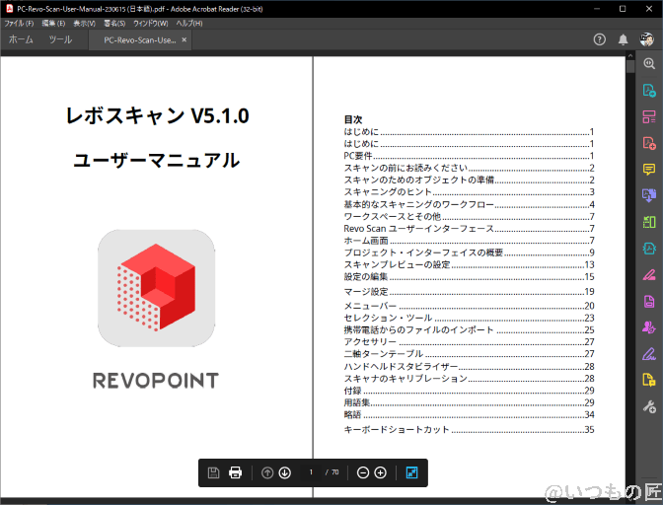Viewport: 663px width, 505px height.
Task: Open the help question mark icon
Action: pos(600,39)
